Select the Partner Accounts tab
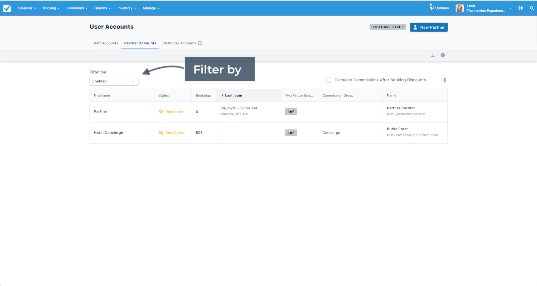Viewport: 537px width, 286px height. coord(140,43)
